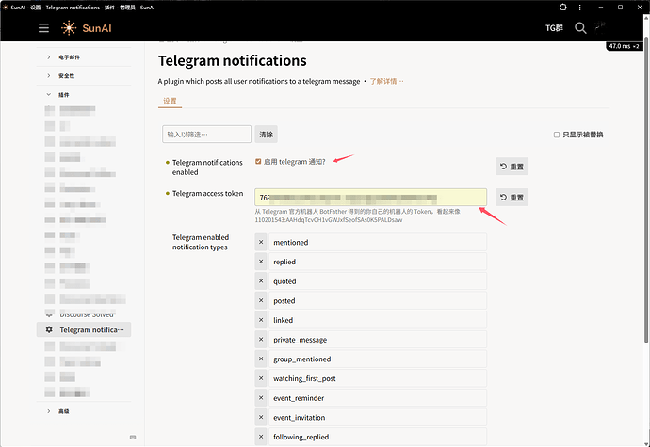Remove the 'event_reminder' notification type

click(x=261, y=398)
